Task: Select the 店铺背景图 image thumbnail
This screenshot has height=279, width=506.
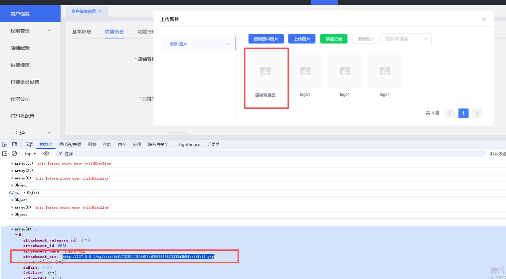Action: click(265, 71)
